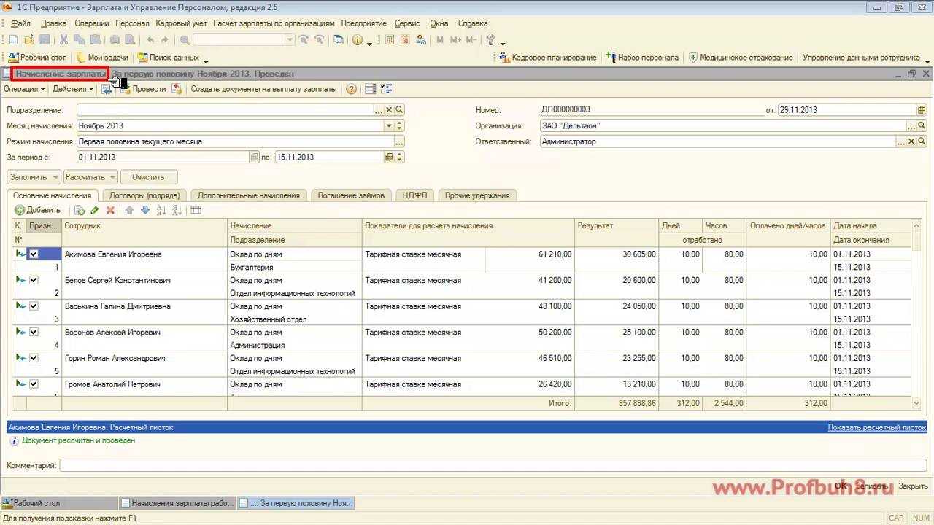This screenshot has width=934, height=525.
Task: Click Создать документы на выплату зарплаты
Action: click(x=263, y=89)
